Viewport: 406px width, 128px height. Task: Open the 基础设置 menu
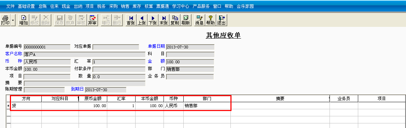(26, 6)
